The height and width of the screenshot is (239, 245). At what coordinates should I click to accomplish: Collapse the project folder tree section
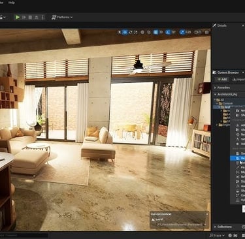point(215,95)
